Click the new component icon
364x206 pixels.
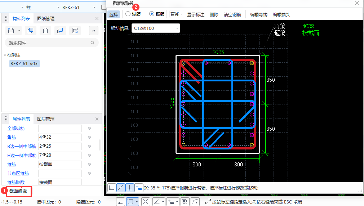coord(11,30)
